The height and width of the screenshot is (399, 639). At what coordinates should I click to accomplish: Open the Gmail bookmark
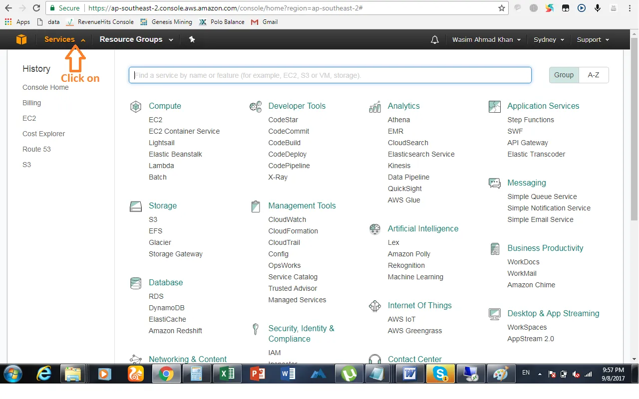coord(265,22)
